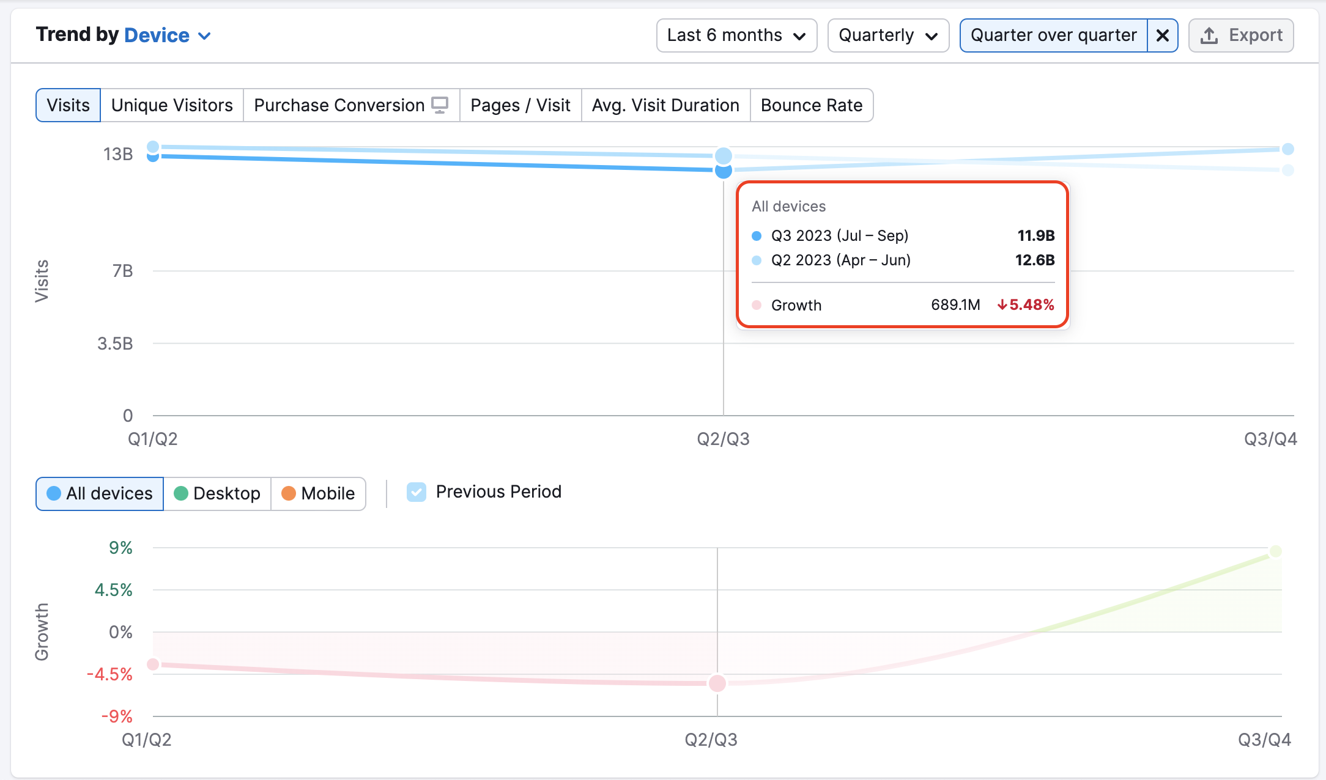Screen dimensions: 1326x780
Task: Remove the Quarter over quarter comparison
Action: (1163, 35)
